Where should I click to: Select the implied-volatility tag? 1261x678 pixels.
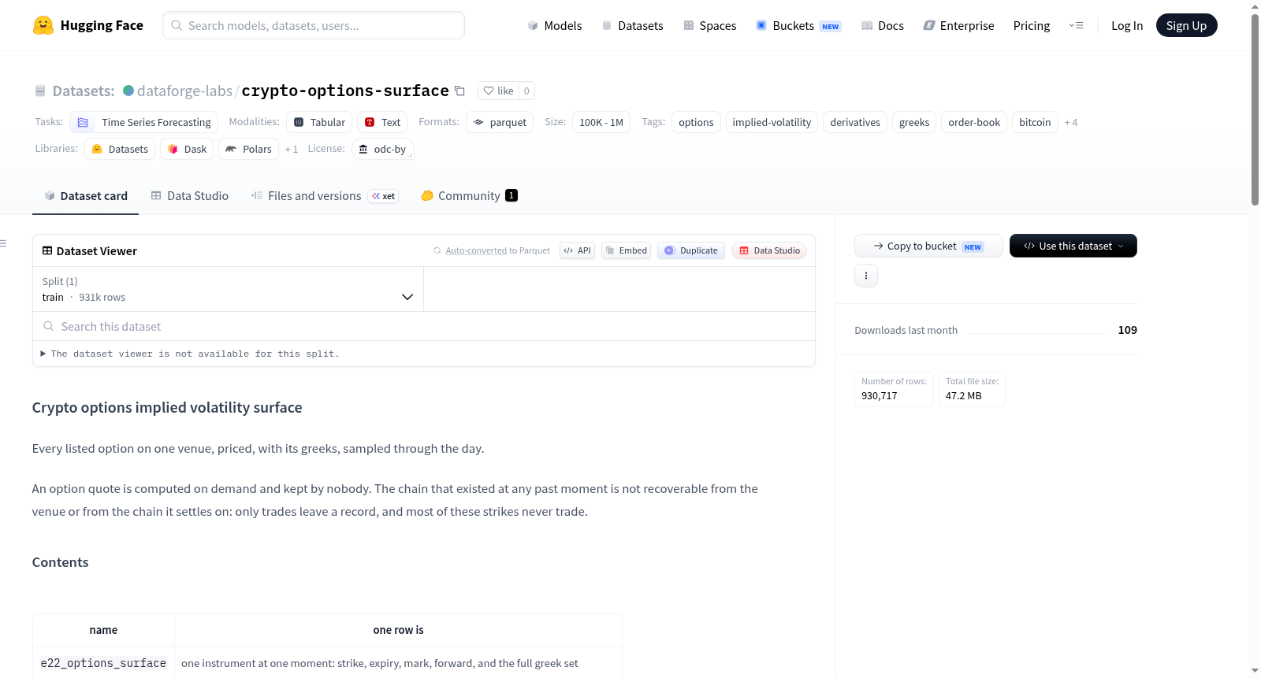tap(772, 122)
